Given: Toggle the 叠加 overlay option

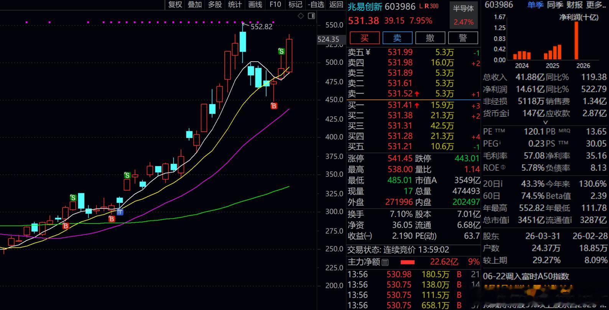Looking at the screenshot, I should 195,5.
